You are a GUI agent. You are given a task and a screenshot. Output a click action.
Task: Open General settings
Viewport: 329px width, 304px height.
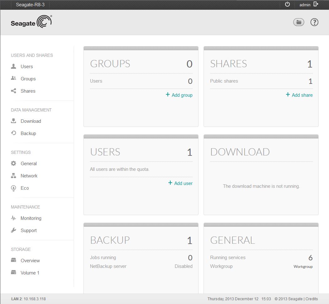(29, 164)
